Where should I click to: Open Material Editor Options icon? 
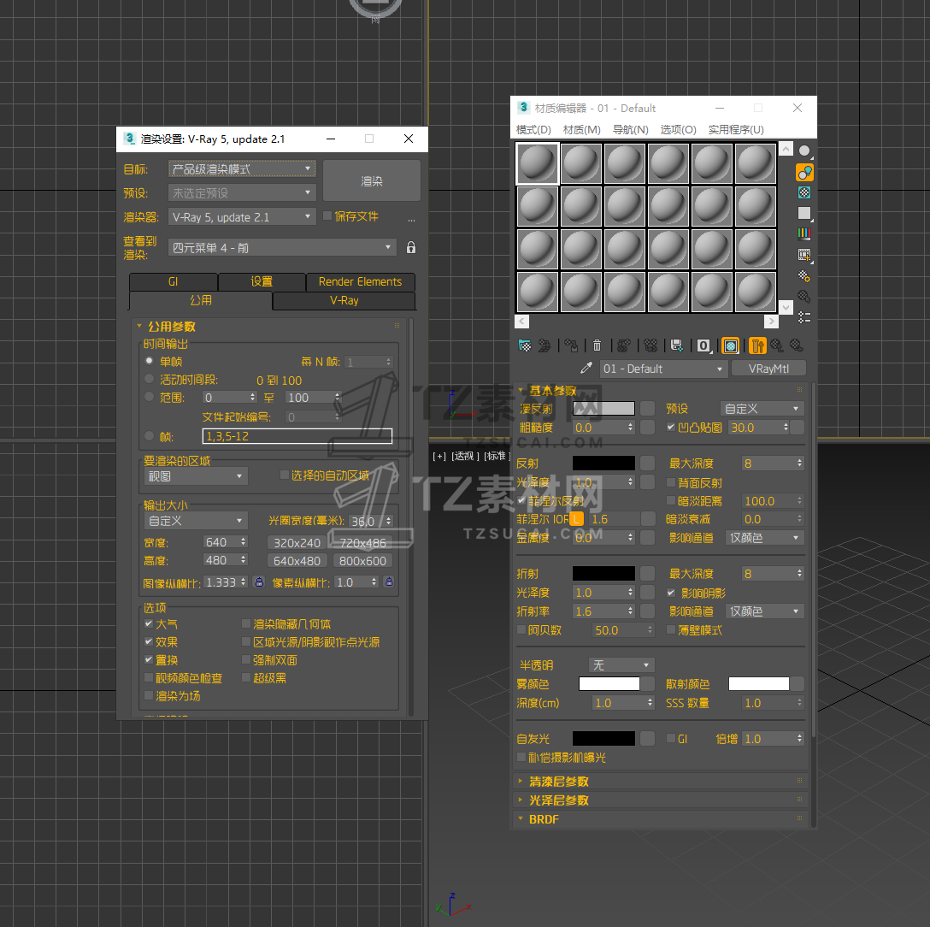pos(804,276)
